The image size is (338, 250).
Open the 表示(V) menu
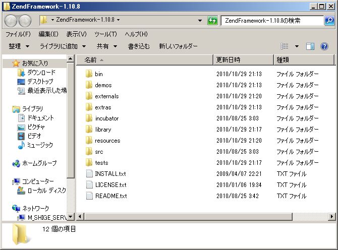point(76,34)
